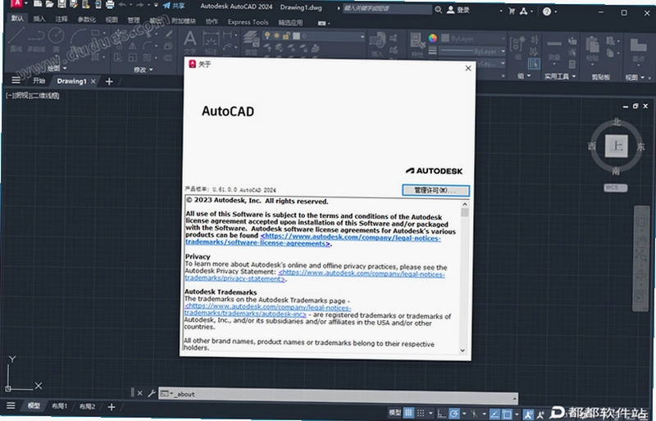The image size is (656, 421).
Task: Click the search magnifier icon
Action: click(x=438, y=9)
